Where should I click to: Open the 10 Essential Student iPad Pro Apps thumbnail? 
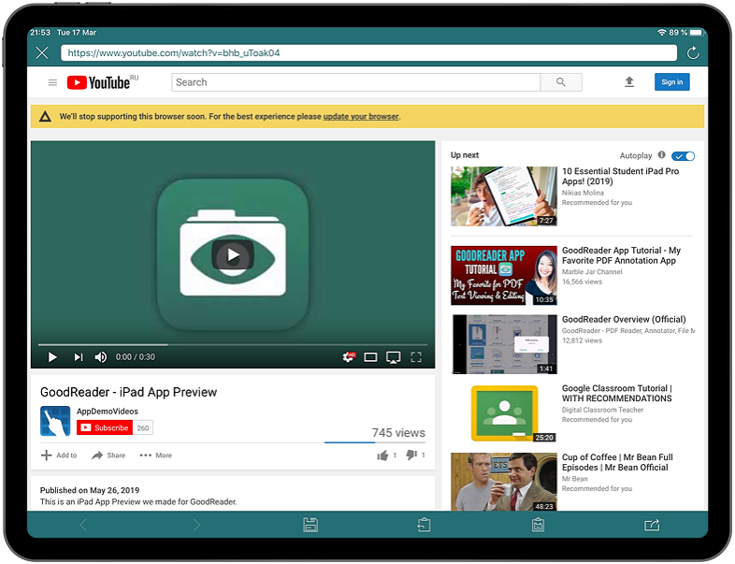pyautogui.click(x=504, y=196)
